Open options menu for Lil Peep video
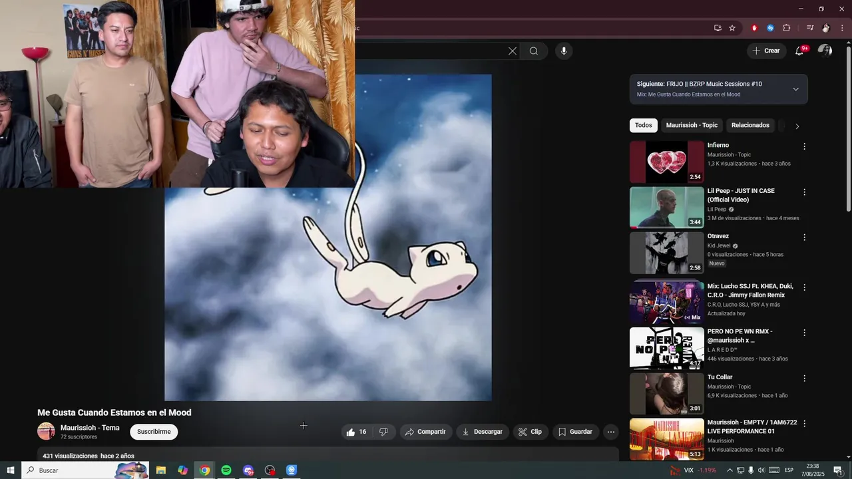The width and height of the screenshot is (852, 479). (x=804, y=192)
